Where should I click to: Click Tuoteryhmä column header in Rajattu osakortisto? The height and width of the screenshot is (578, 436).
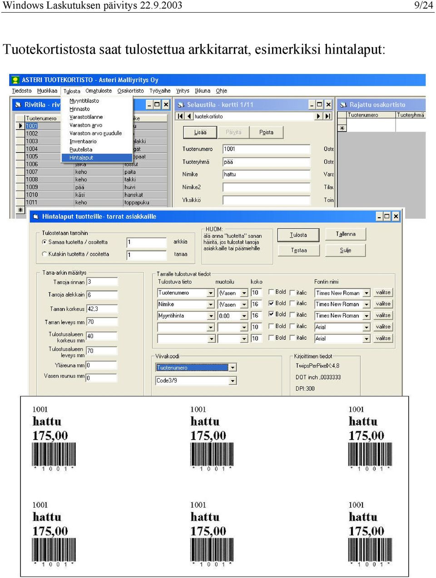[x=411, y=115]
